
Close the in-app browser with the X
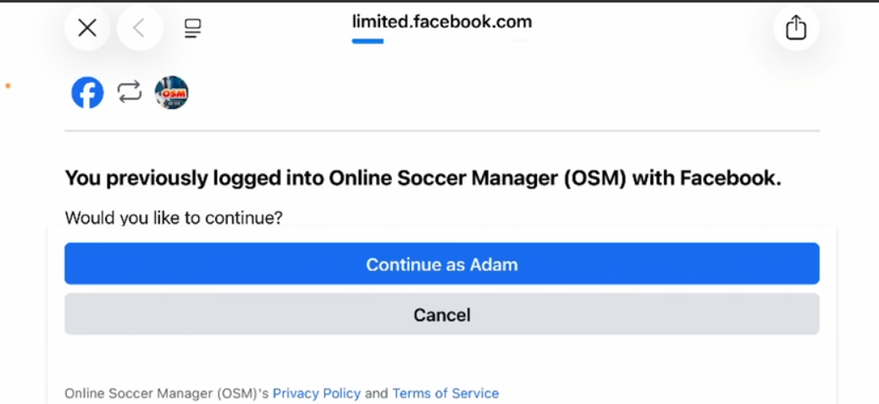(x=87, y=29)
